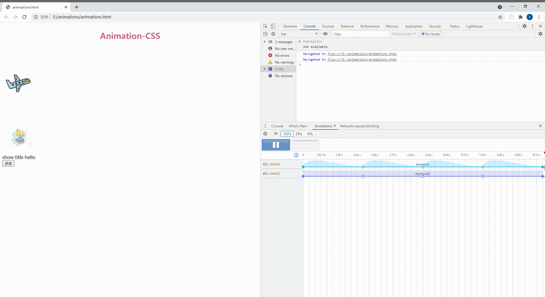Screen dimensions: 545x297
Task: Open the Extensions puzzle icon
Action: [x=521, y=17]
